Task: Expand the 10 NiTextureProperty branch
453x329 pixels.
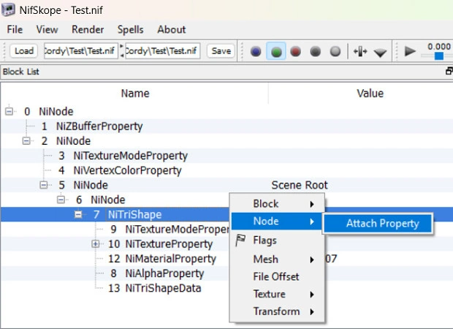Action: tap(96, 243)
